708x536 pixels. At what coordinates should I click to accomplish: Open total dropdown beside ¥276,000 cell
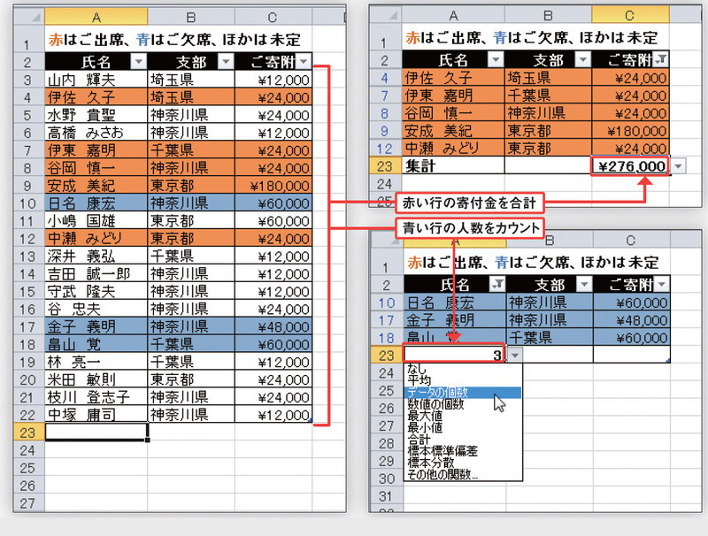coord(678,166)
